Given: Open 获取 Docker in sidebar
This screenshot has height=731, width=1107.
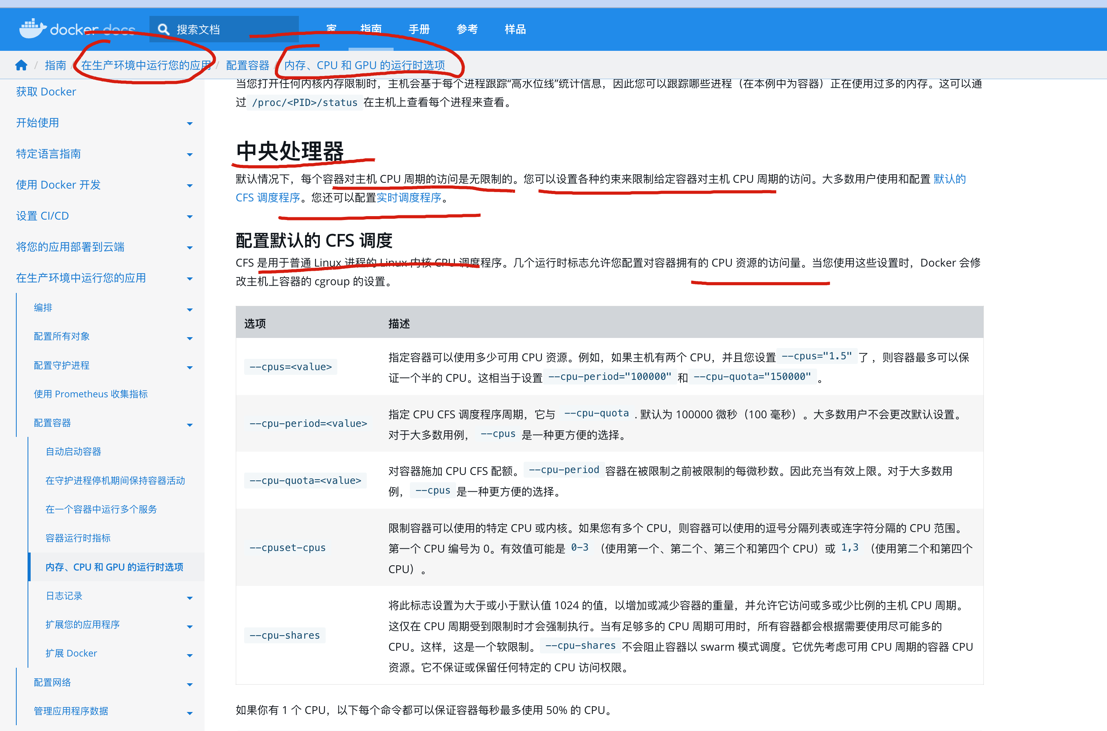Looking at the screenshot, I should (x=46, y=92).
